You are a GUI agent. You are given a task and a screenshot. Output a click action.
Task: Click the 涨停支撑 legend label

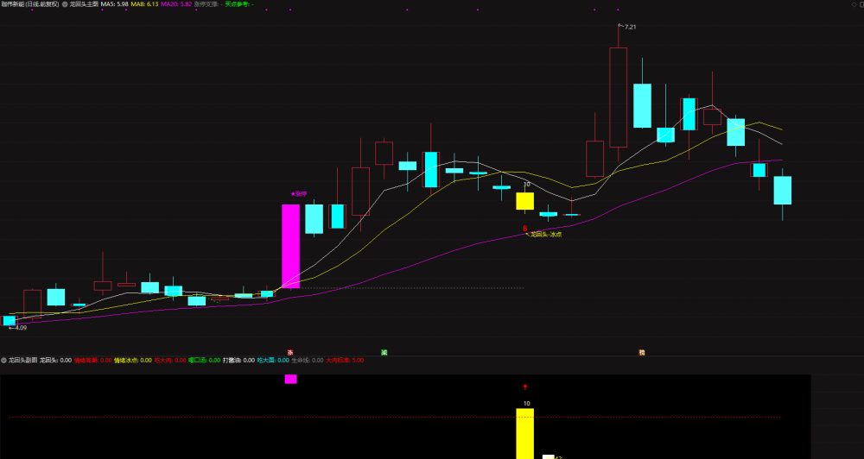[x=208, y=3]
